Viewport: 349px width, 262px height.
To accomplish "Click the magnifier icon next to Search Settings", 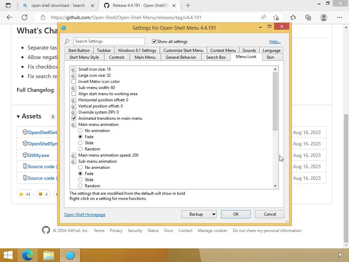I will [x=67, y=41].
